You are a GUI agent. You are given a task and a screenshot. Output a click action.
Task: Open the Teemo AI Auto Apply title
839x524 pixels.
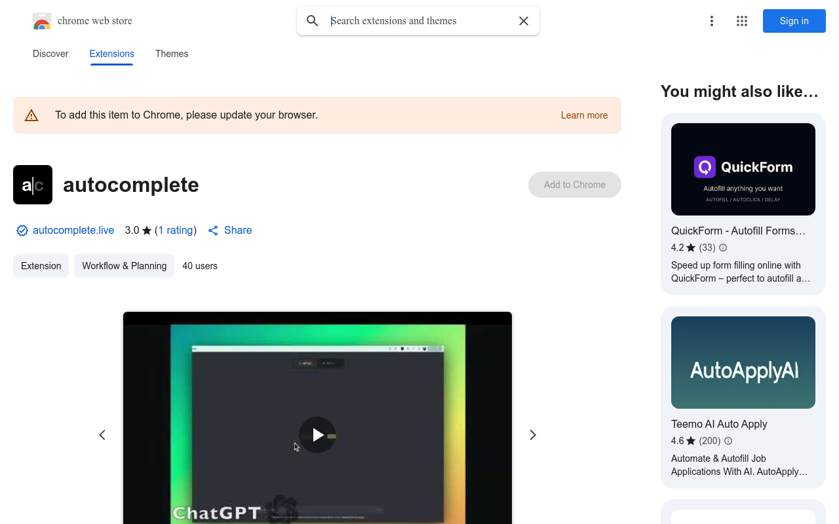(719, 424)
